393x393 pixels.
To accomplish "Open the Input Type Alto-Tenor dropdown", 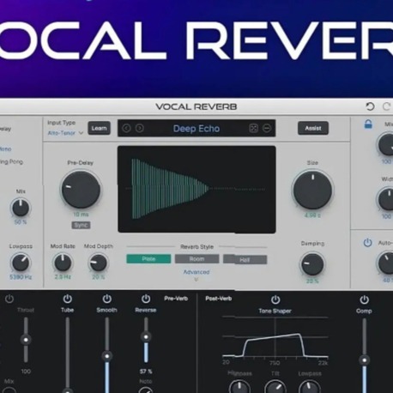I will click(x=65, y=133).
